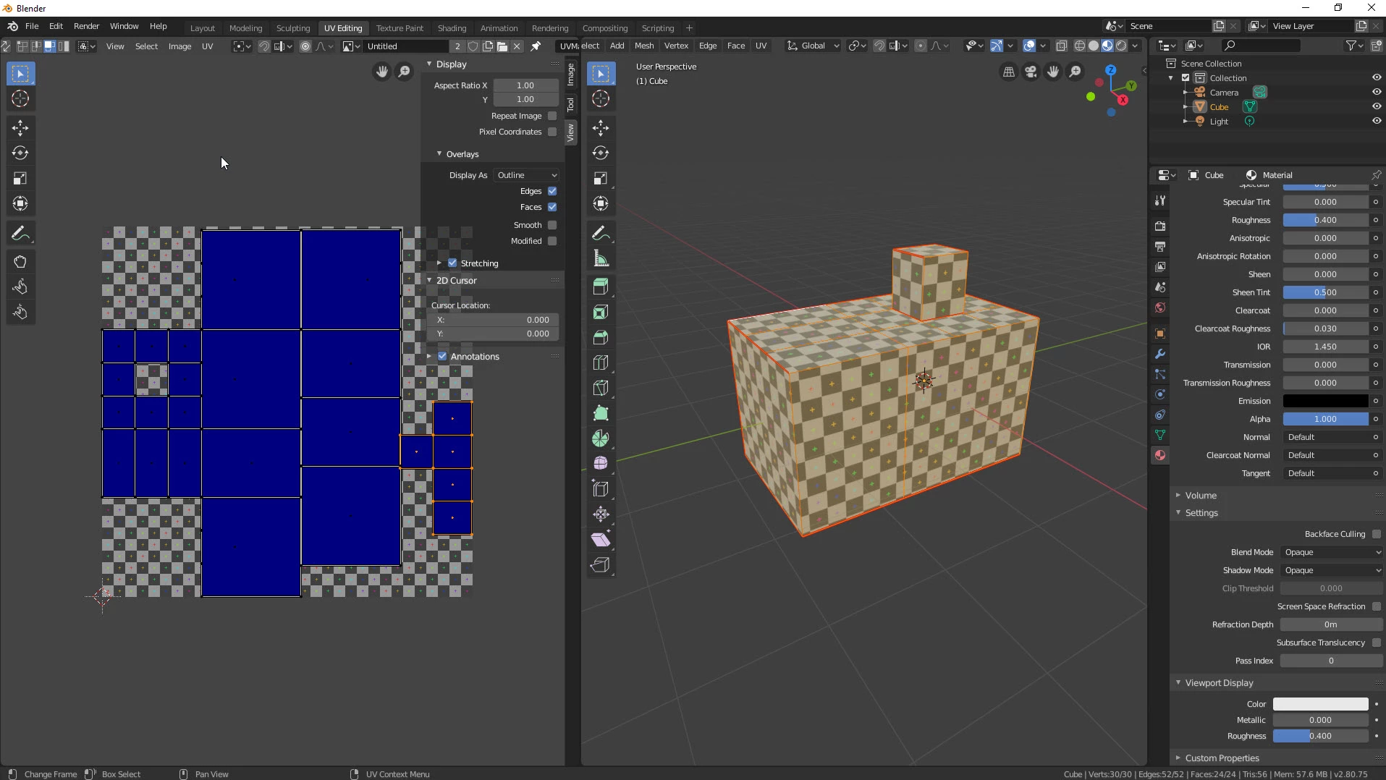This screenshot has height=780, width=1386.
Task: Activate the UV editor Move tool
Action: coord(20,128)
